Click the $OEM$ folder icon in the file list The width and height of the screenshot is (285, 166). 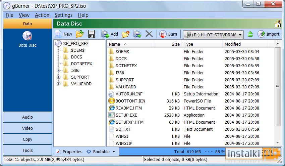[x=111, y=51]
